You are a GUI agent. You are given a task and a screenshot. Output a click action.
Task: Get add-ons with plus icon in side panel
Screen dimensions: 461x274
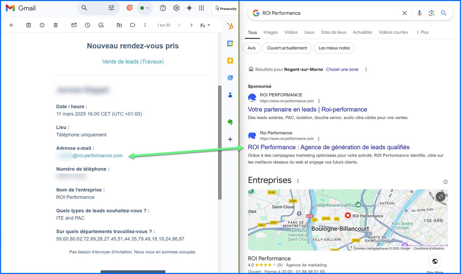[230, 139]
